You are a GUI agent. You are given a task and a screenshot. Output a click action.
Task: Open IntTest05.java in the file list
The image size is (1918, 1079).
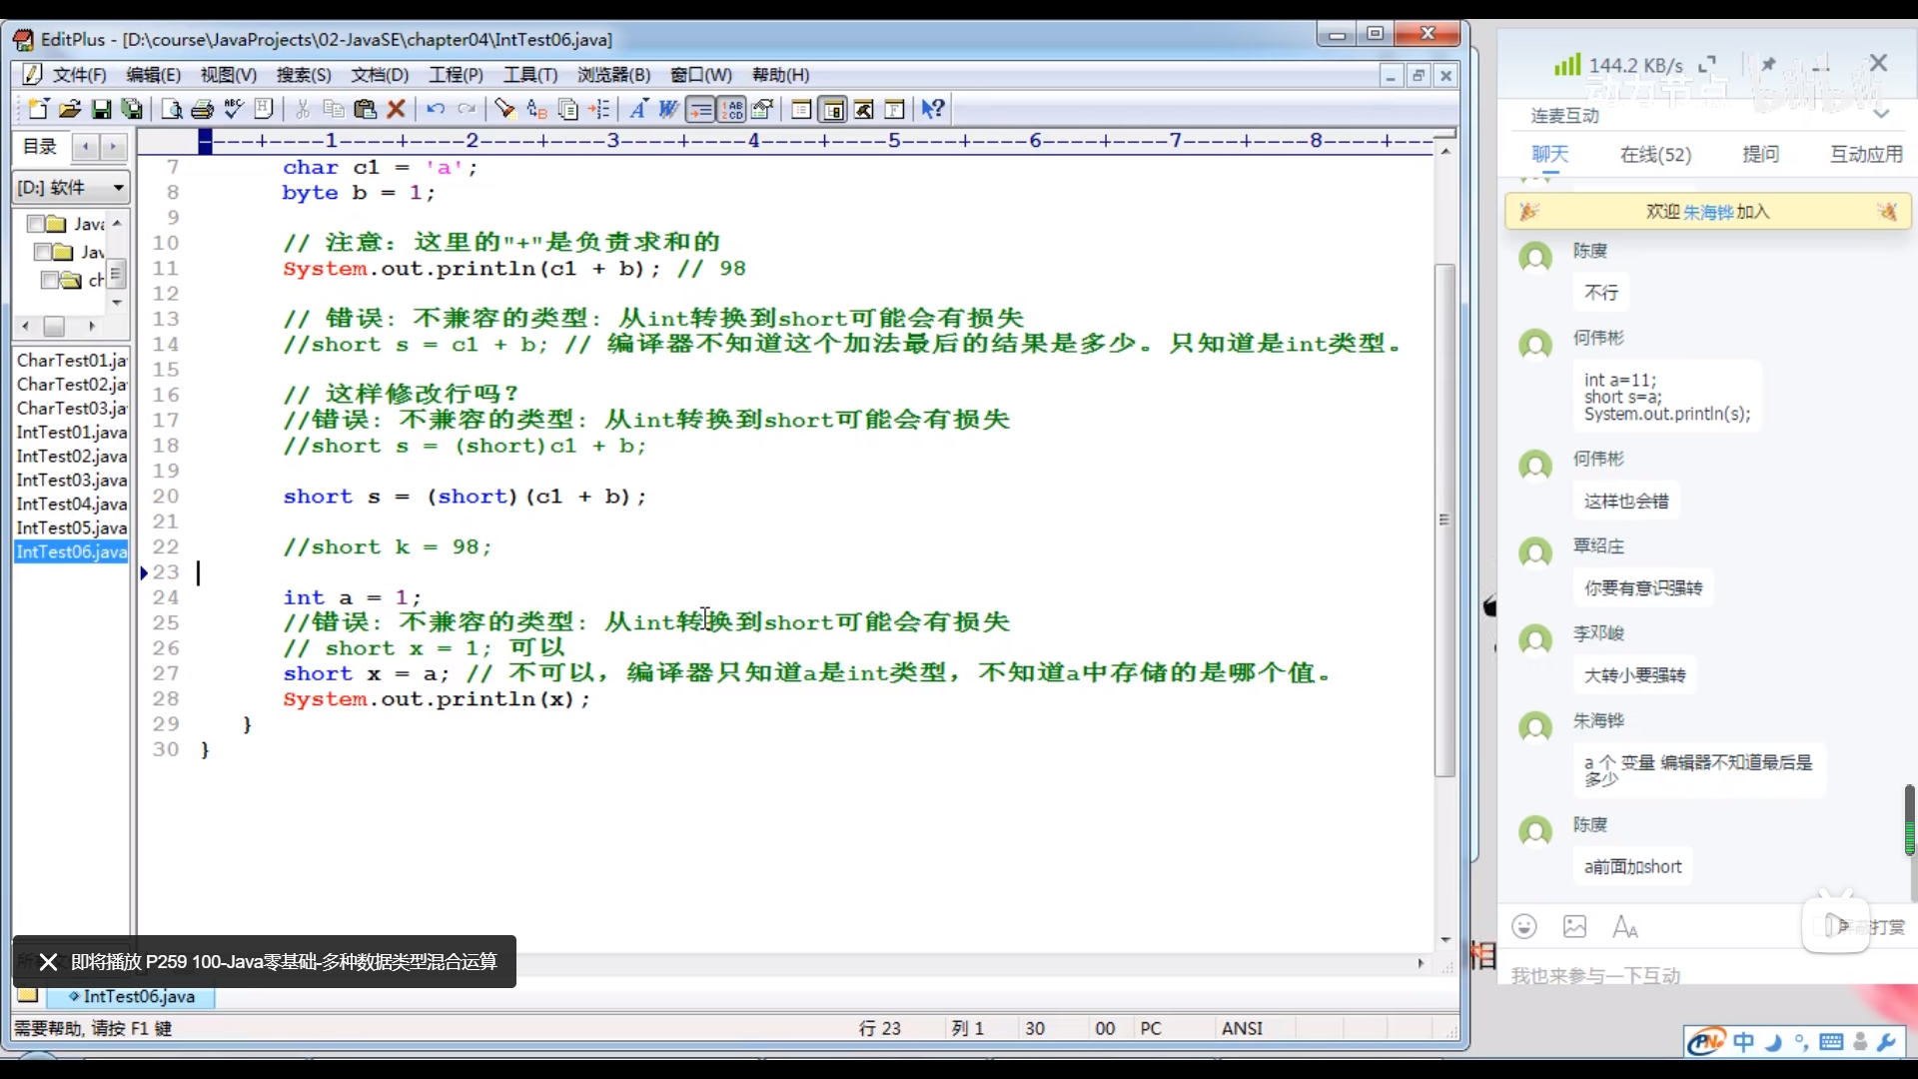point(72,528)
